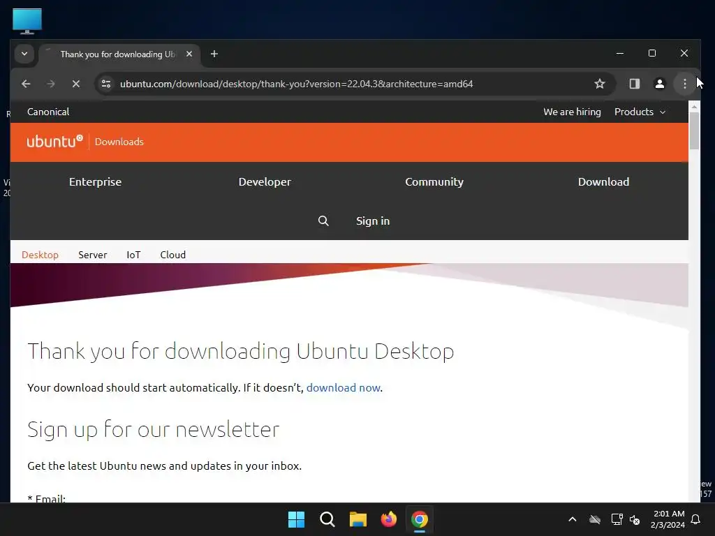Click Sign in

373,221
